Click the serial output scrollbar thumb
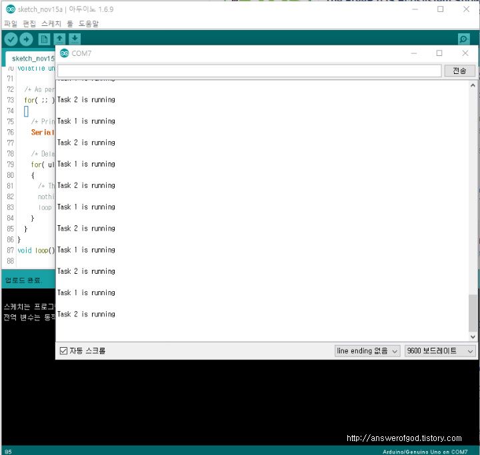The image size is (480, 455). tap(473, 312)
